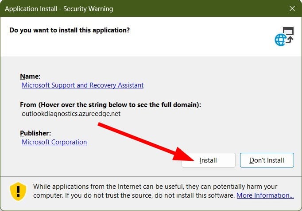Select the Publisher label

35,133
